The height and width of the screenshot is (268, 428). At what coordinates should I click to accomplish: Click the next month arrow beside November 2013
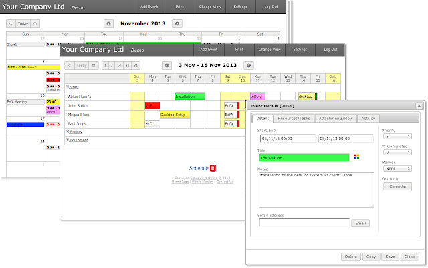click(x=177, y=24)
